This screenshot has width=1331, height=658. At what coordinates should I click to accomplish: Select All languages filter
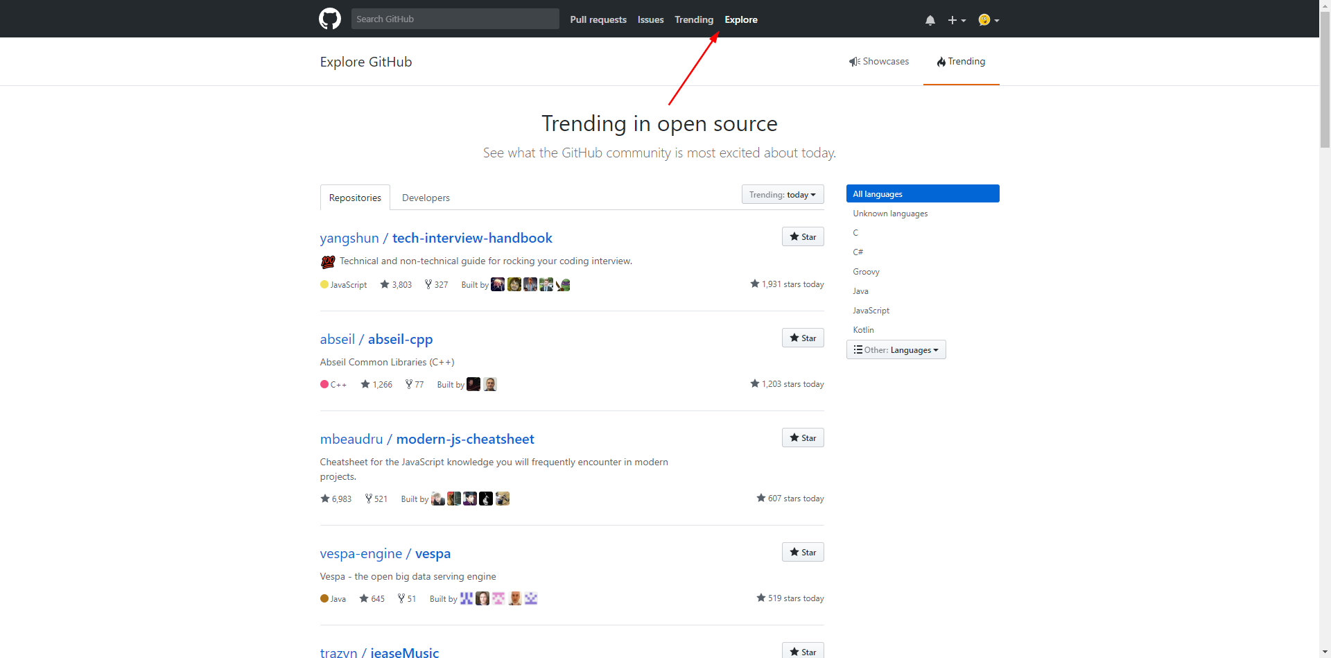923,193
